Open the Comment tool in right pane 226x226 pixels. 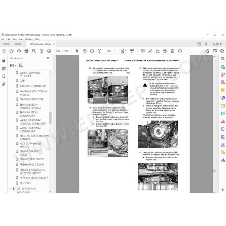click(x=223, y=90)
